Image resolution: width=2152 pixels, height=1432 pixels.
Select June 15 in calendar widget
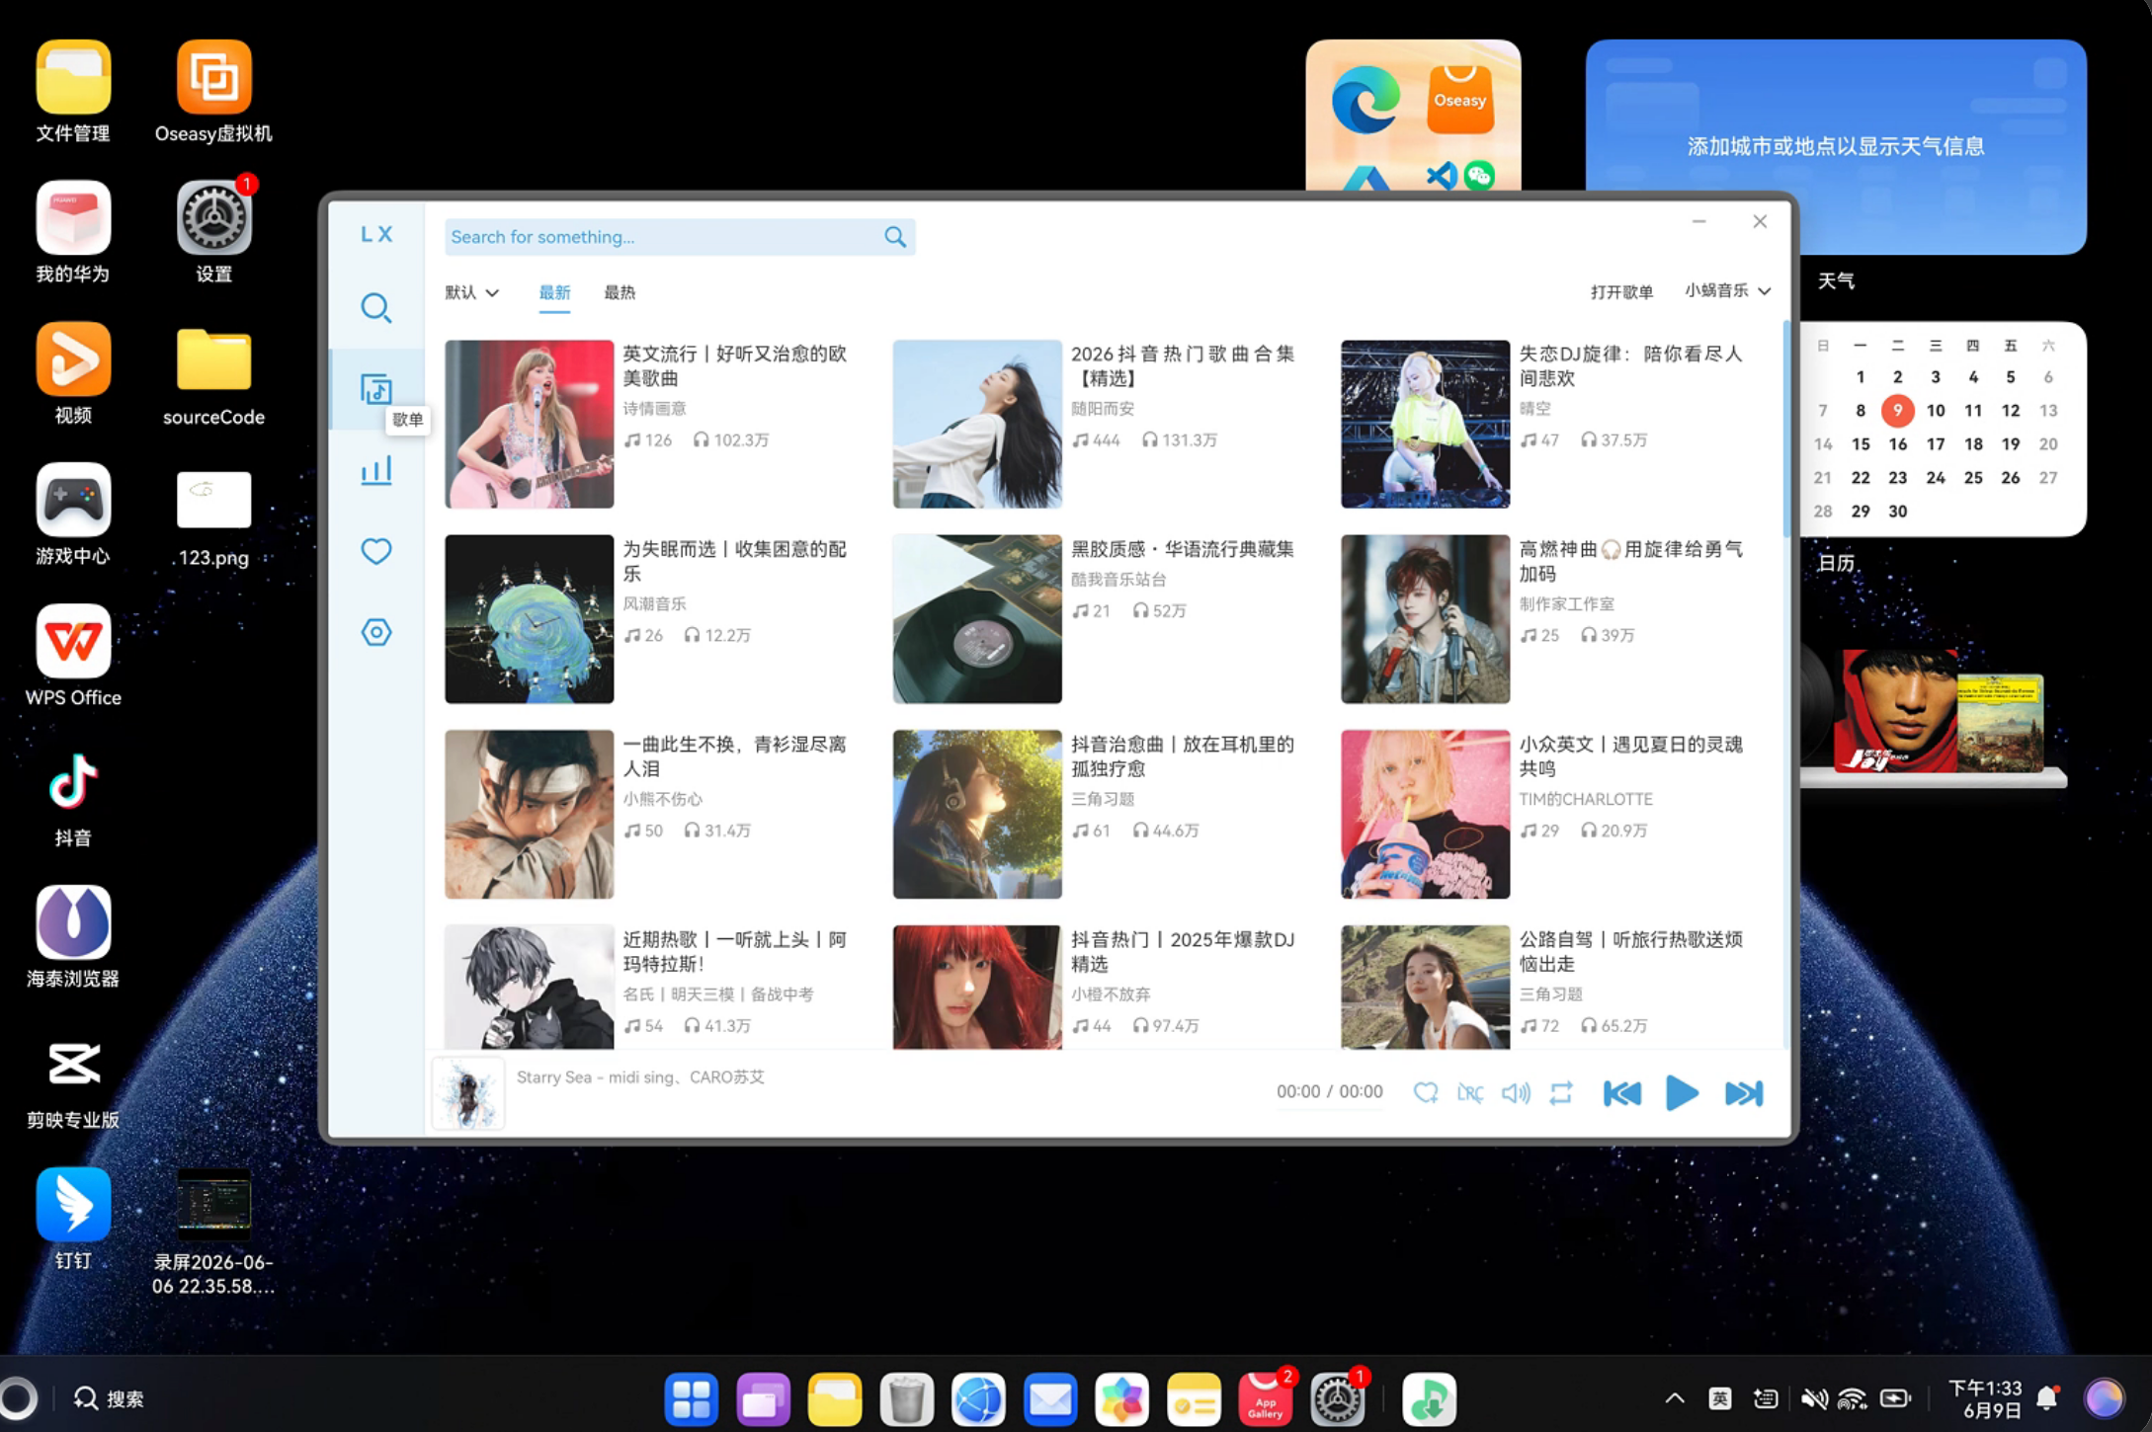tap(1861, 444)
